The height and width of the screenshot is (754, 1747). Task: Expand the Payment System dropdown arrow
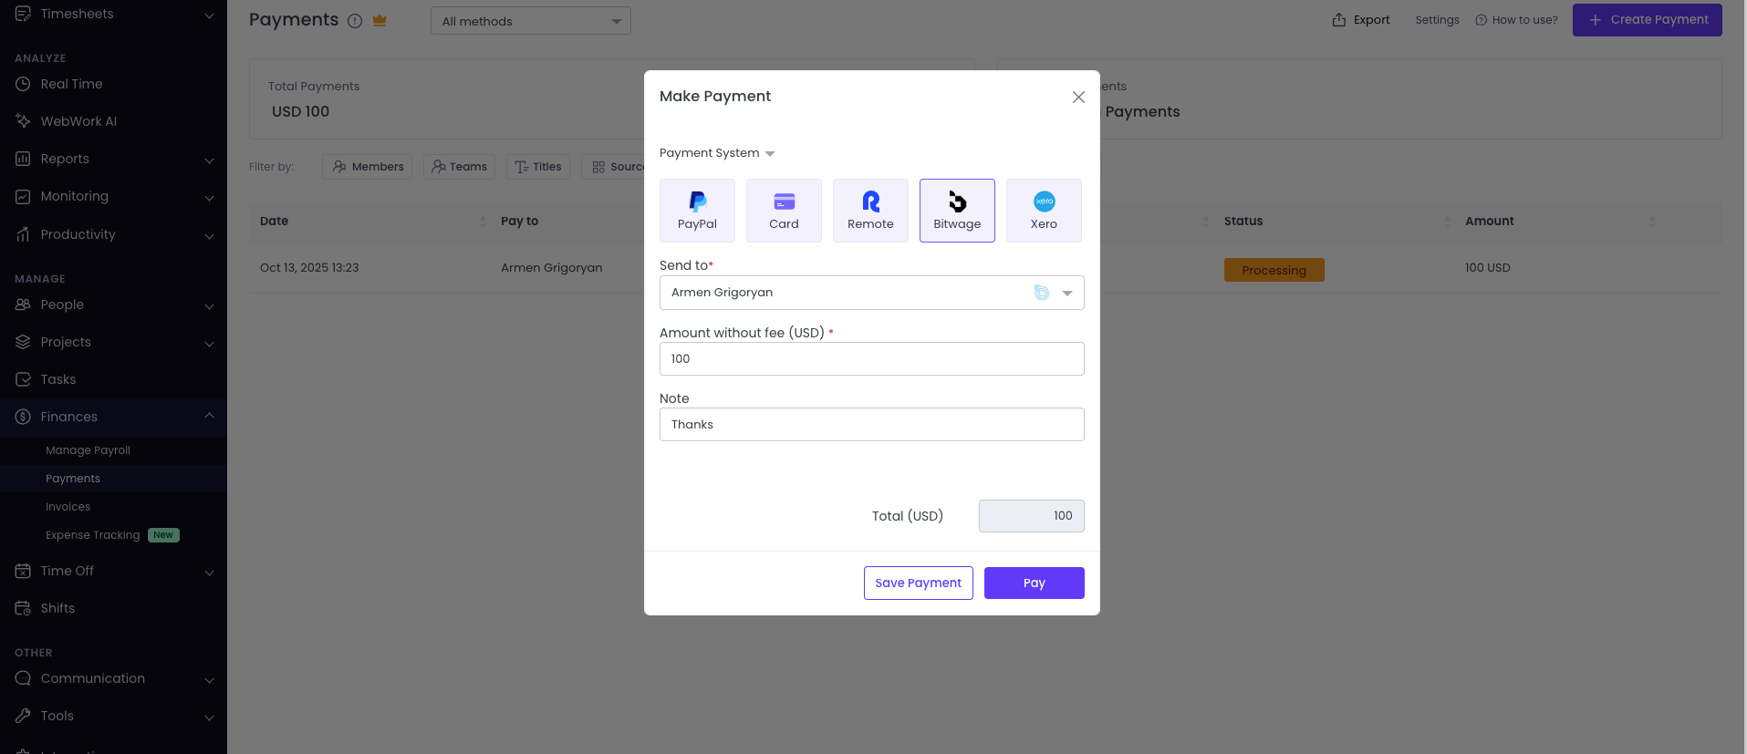(769, 153)
